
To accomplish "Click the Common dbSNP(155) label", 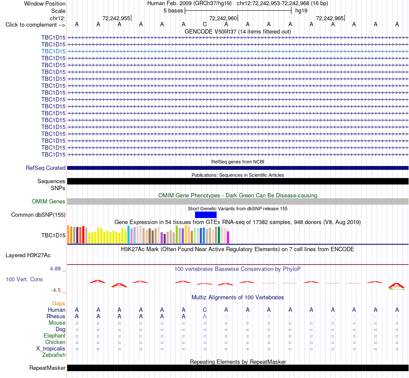I will (38, 215).
